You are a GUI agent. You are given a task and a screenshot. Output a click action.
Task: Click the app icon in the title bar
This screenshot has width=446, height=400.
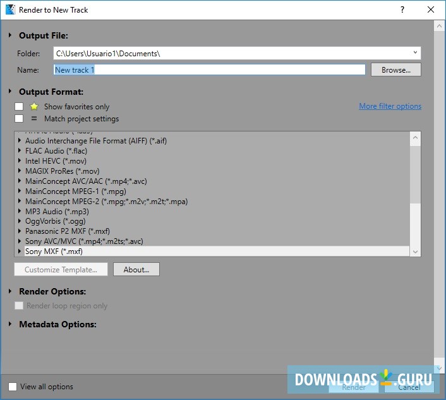click(10, 9)
